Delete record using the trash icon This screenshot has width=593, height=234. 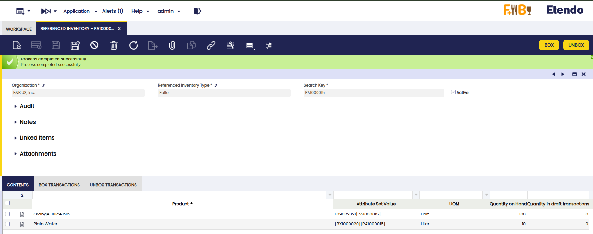tap(114, 45)
